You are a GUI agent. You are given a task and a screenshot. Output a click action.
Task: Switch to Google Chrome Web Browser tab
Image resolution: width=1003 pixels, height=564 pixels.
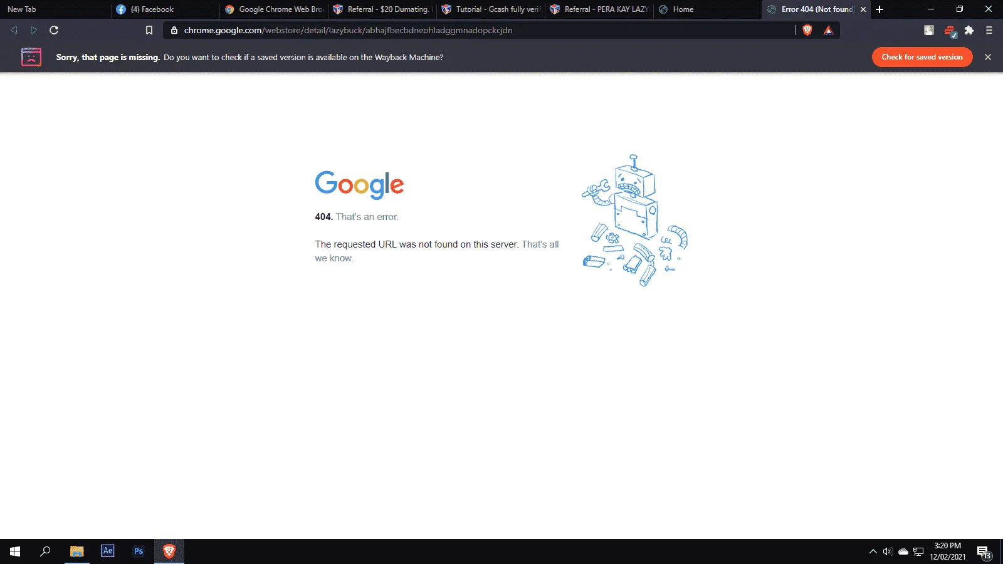click(273, 9)
